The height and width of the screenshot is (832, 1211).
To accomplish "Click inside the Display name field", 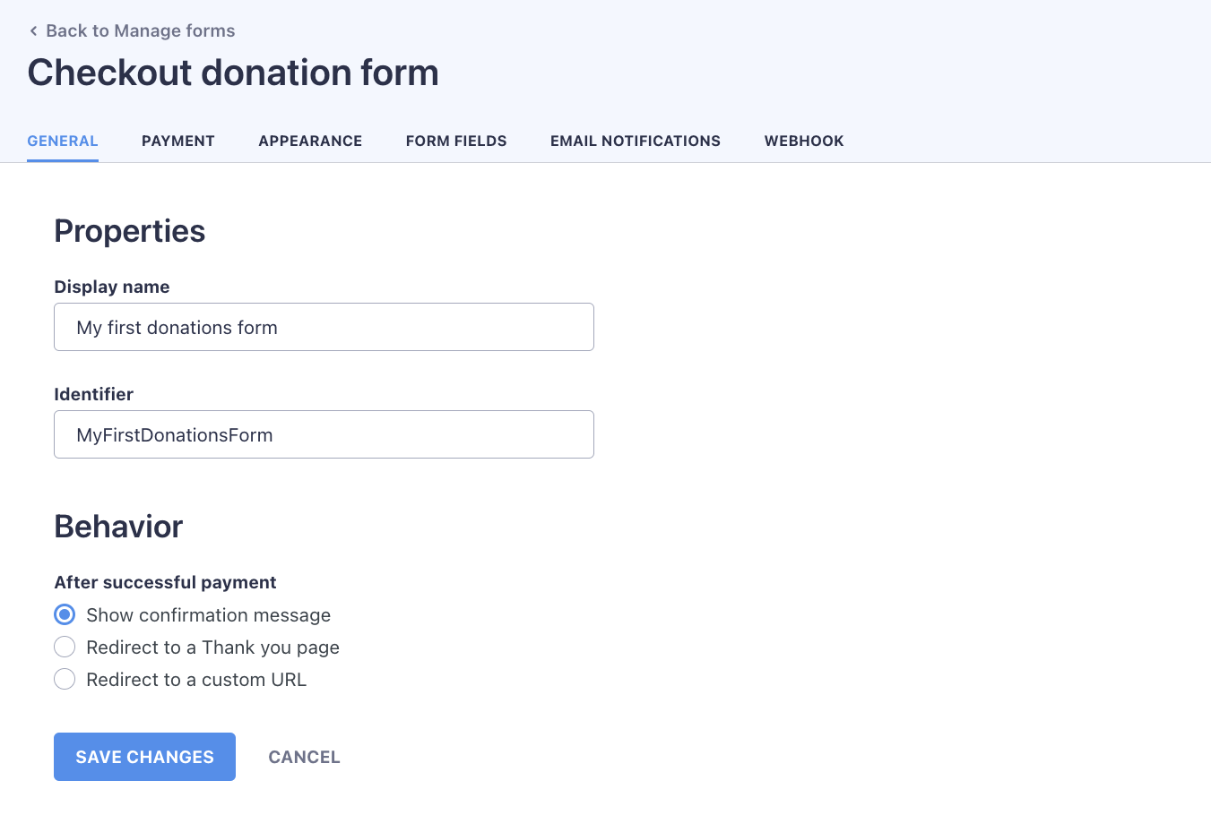I will pos(323,327).
